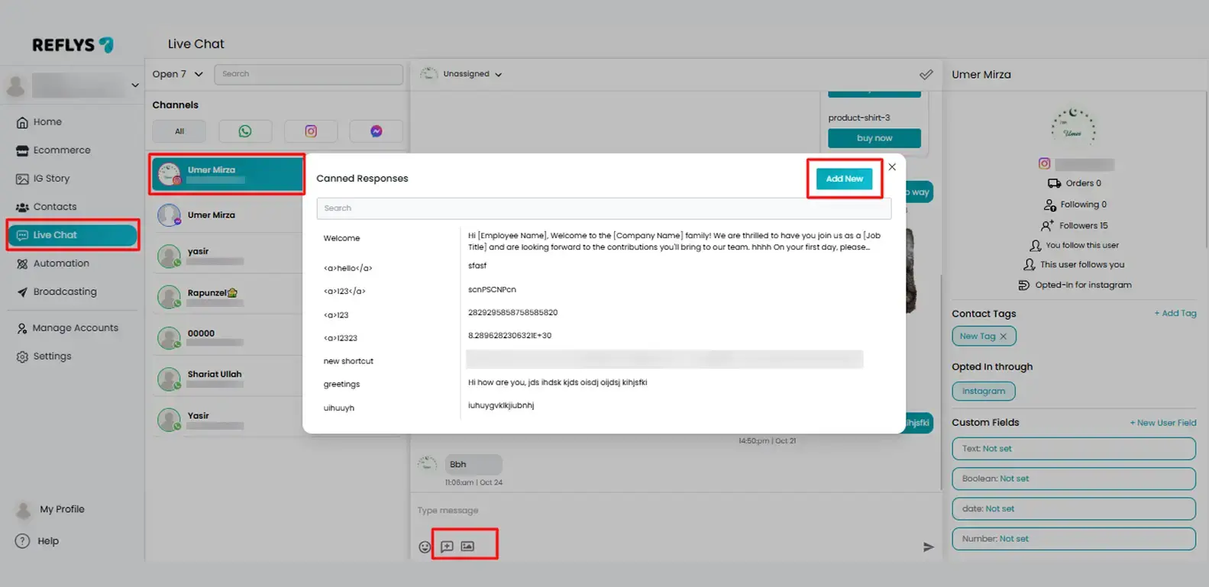Filter chats by Messenger channel icon

[376, 131]
